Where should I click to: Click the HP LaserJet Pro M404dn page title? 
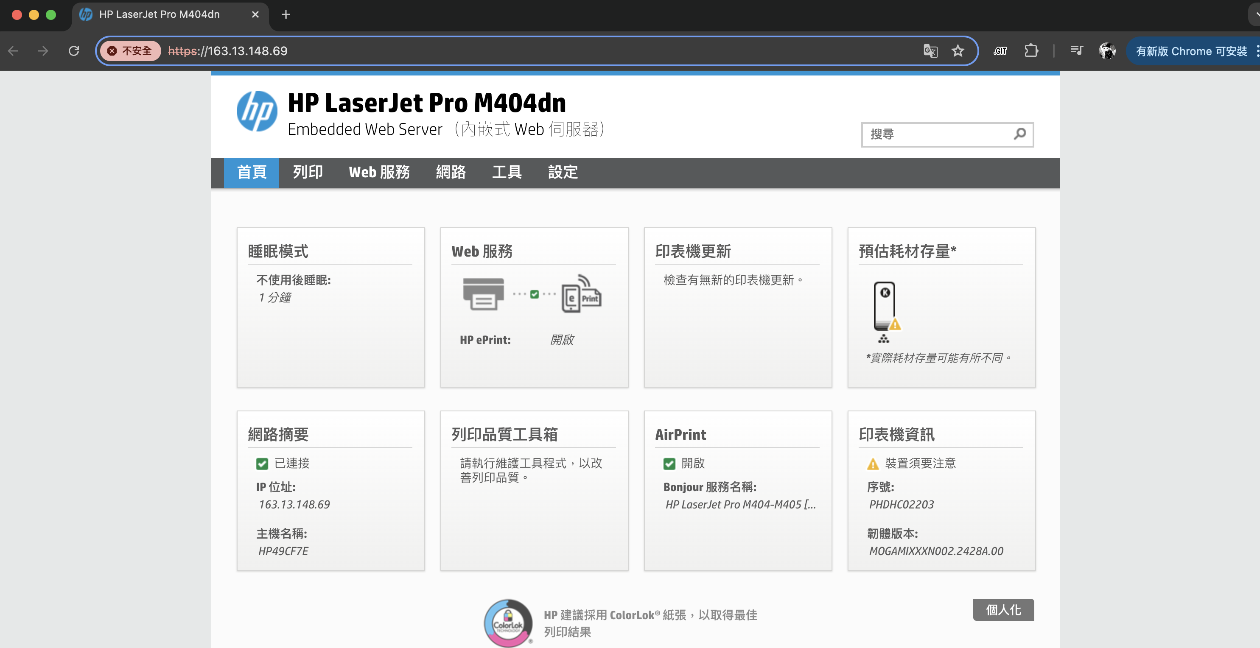pyautogui.click(x=426, y=103)
